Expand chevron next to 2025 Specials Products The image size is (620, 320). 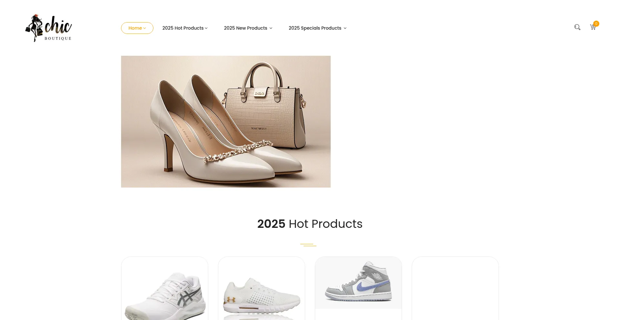(x=345, y=28)
